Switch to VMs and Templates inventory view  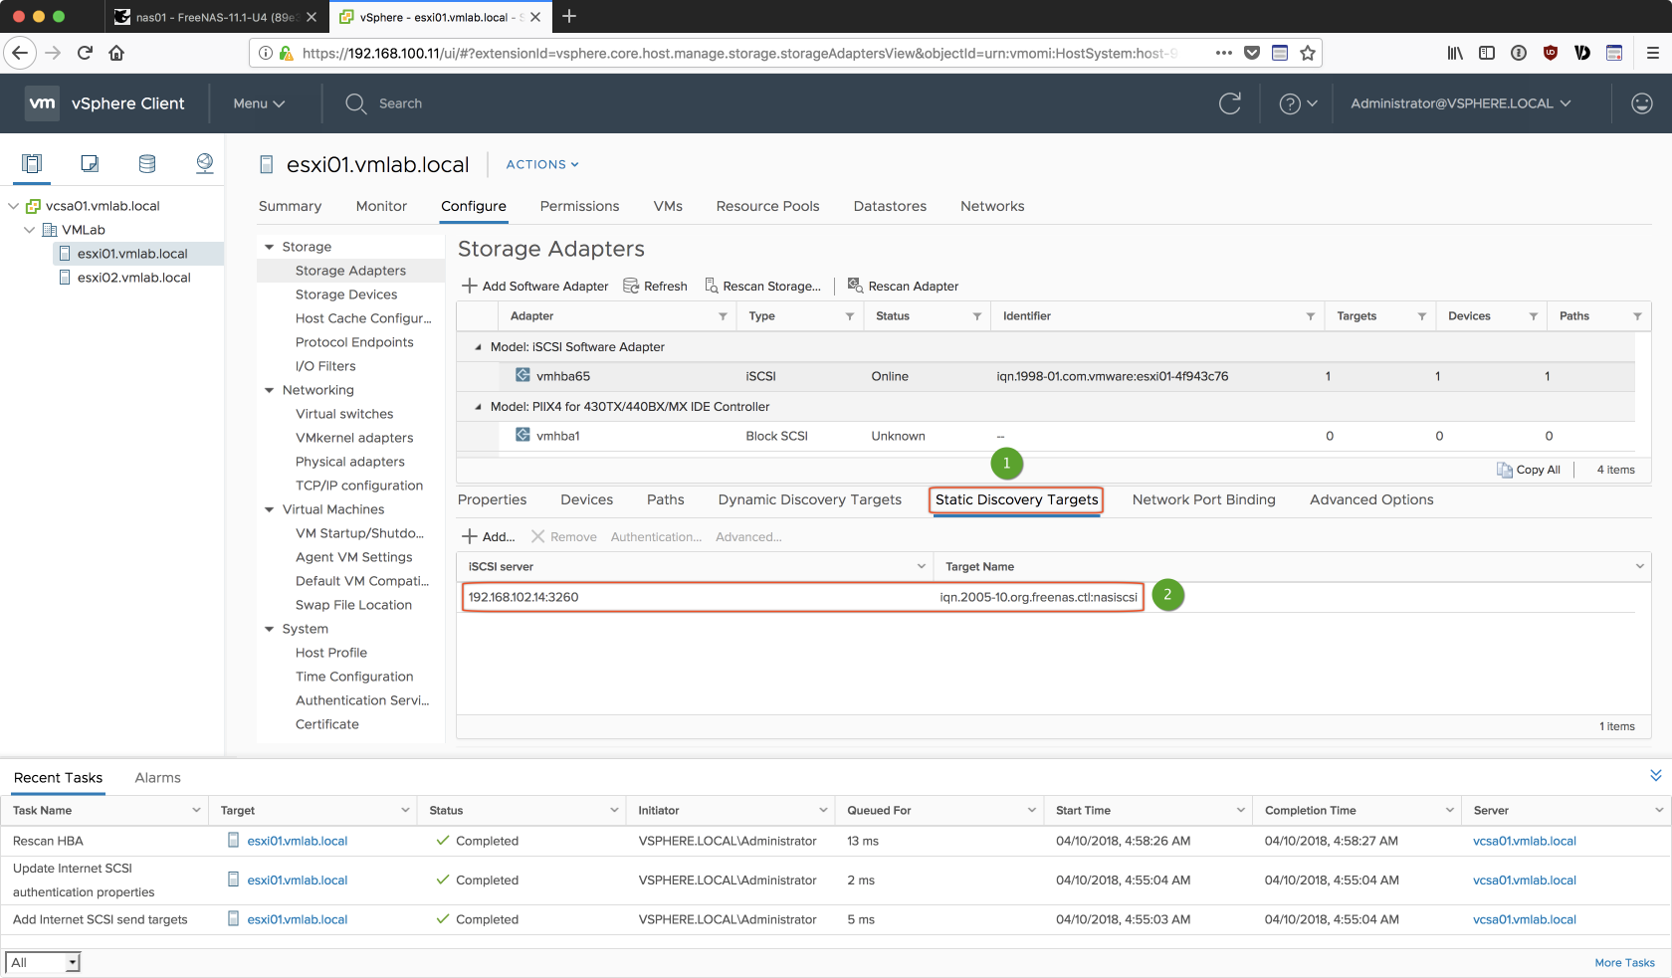90,164
